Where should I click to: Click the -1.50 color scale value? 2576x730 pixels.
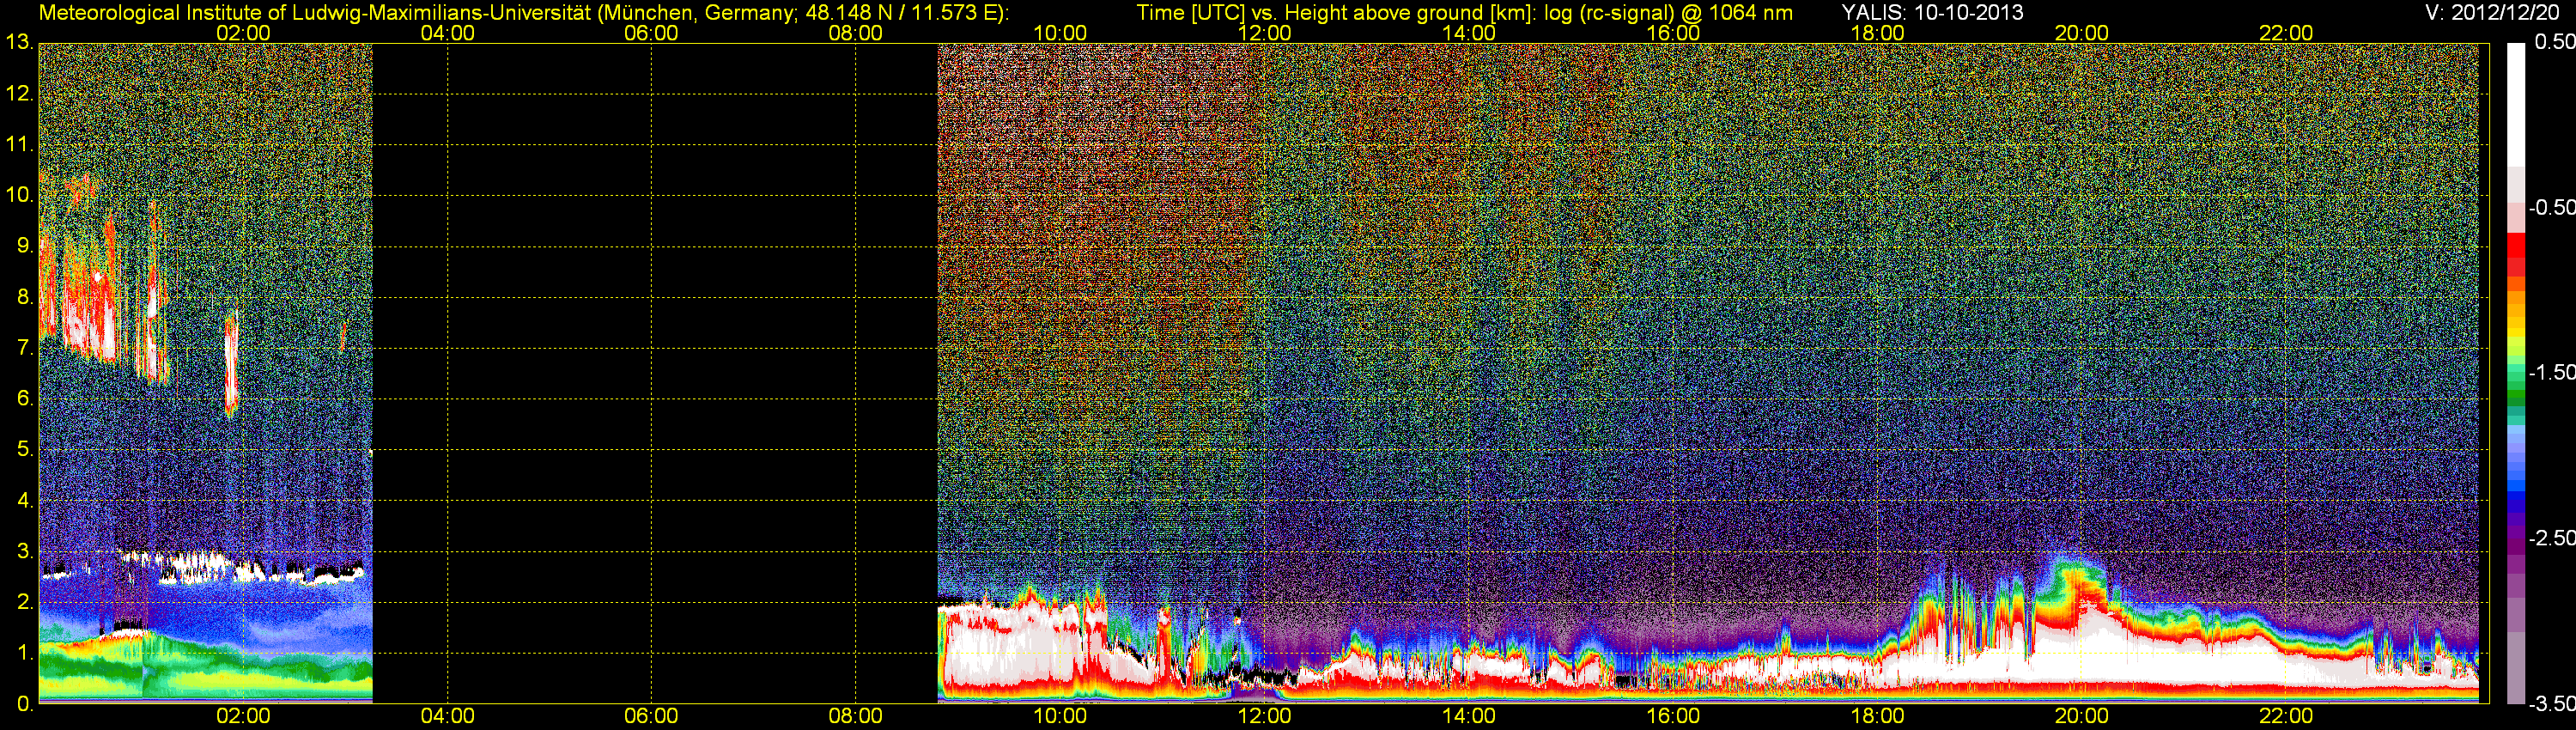tap(2551, 372)
